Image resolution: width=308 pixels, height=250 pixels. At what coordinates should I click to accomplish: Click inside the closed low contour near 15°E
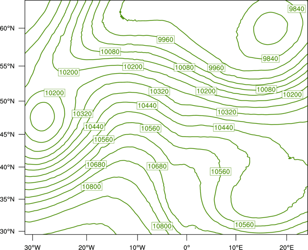tap(271, 28)
